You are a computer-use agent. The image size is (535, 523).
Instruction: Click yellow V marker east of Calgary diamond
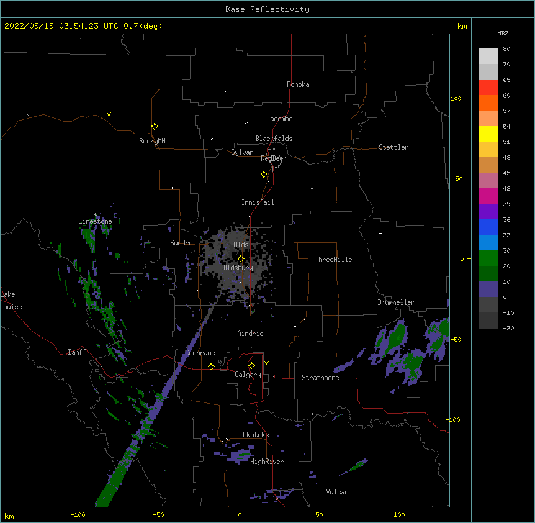point(266,363)
